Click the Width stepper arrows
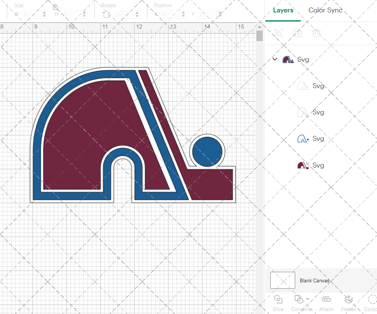This screenshot has height=314, width=377. (x=44, y=14)
